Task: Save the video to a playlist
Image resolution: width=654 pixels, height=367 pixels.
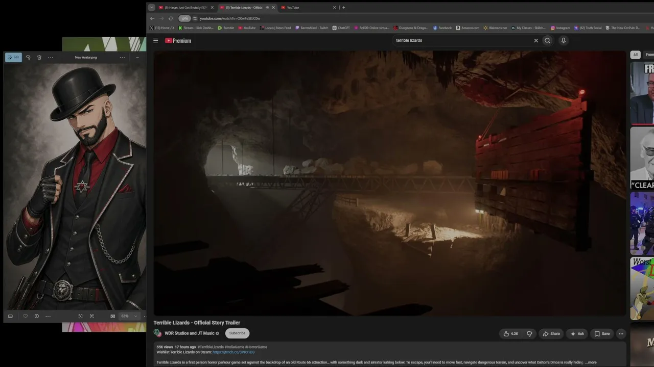Action: (602, 334)
